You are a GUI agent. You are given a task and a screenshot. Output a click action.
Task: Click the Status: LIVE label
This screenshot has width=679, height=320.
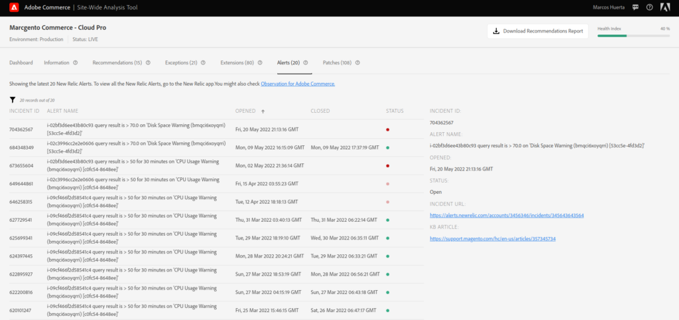(x=86, y=39)
